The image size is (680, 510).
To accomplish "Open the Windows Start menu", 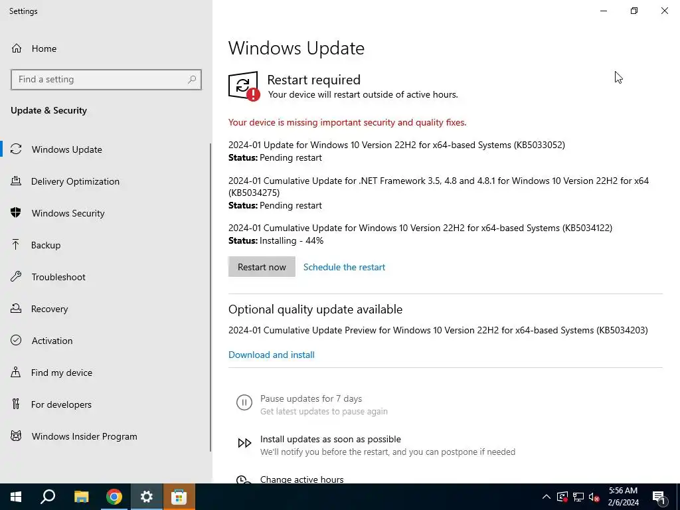I will (x=16, y=497).
